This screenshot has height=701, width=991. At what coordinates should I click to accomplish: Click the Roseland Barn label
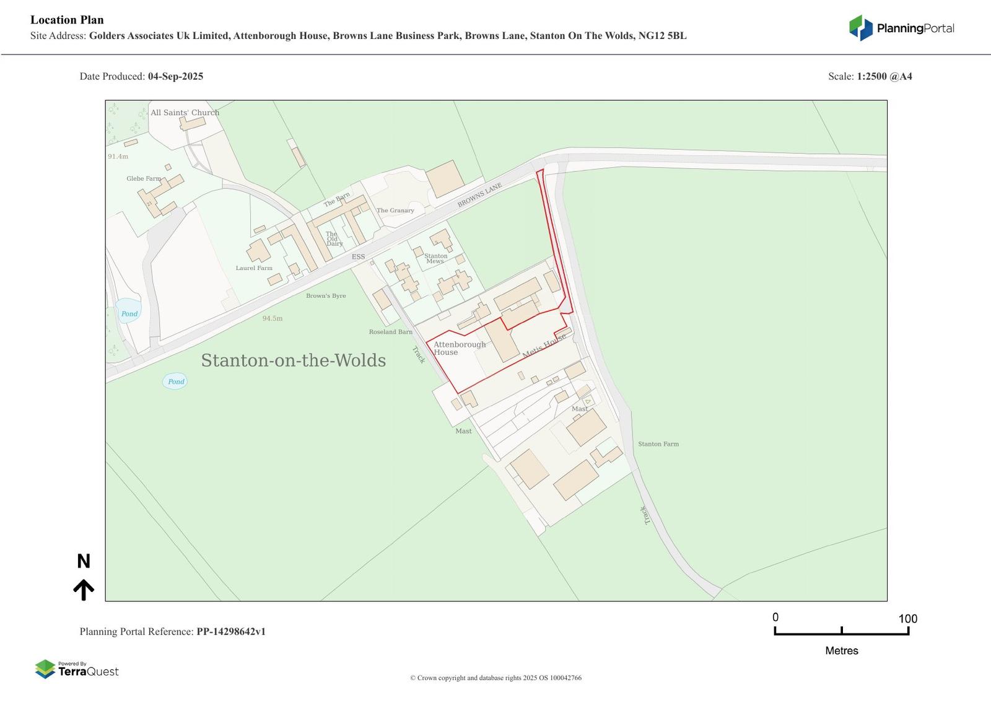390,332
